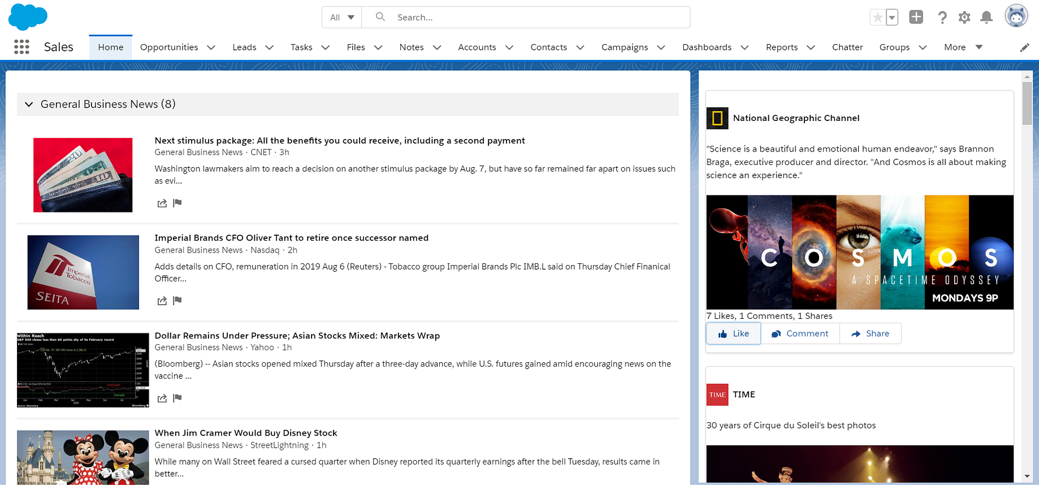This screenshot has width=1039, height=486.
Task: Open the Imperial Brands CFO article headline
Action: pos(292,238)
